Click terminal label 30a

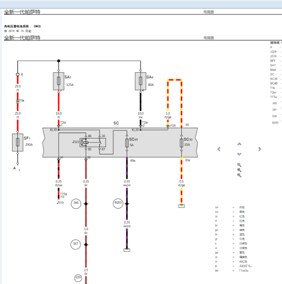pyautogui.click(x=187, y=160)
